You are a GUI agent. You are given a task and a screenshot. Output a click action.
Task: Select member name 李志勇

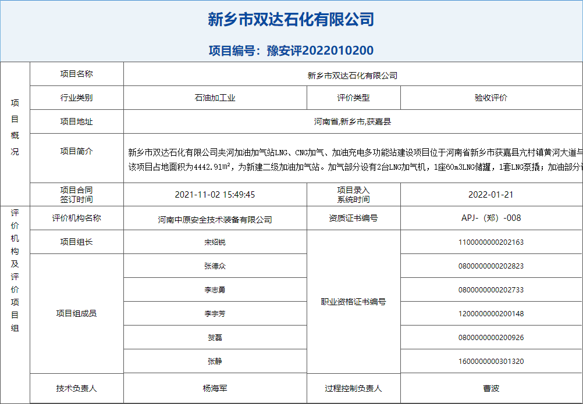tap(215, 290)
